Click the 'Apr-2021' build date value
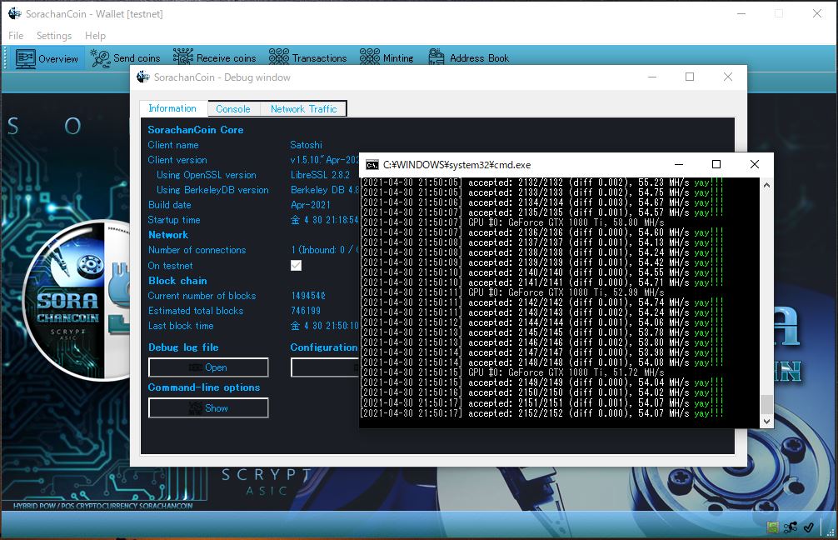 [x=311, y=205]
